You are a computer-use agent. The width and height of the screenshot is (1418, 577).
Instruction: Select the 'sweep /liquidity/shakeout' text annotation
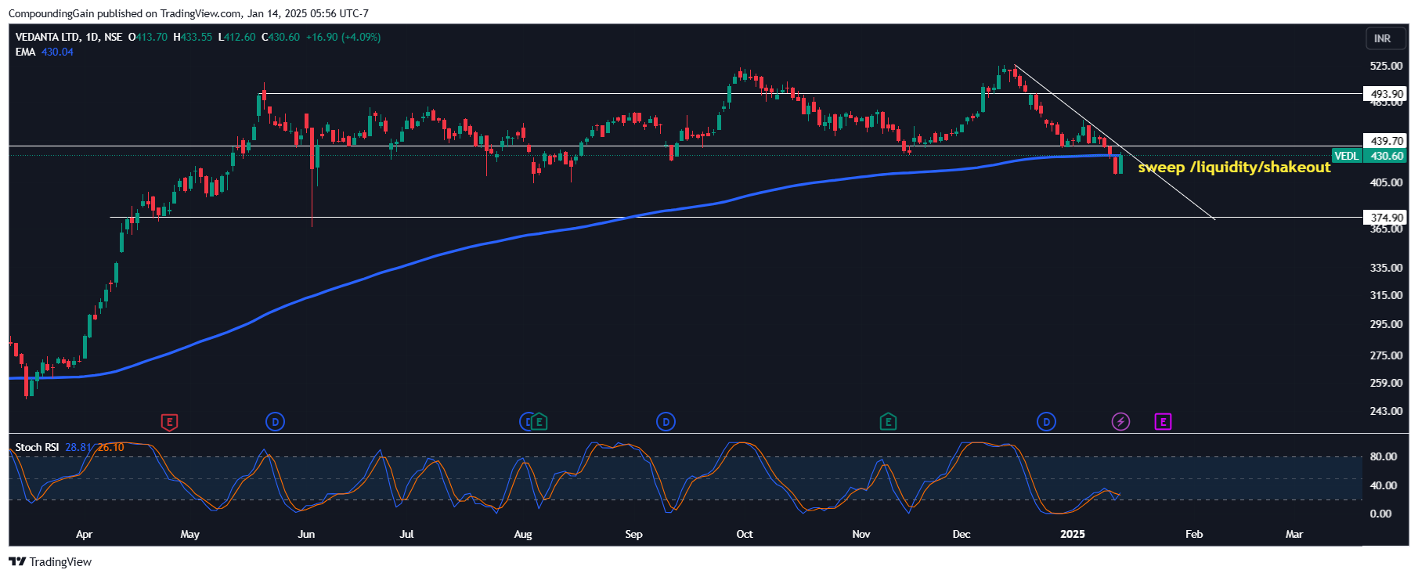point(1234,167)
